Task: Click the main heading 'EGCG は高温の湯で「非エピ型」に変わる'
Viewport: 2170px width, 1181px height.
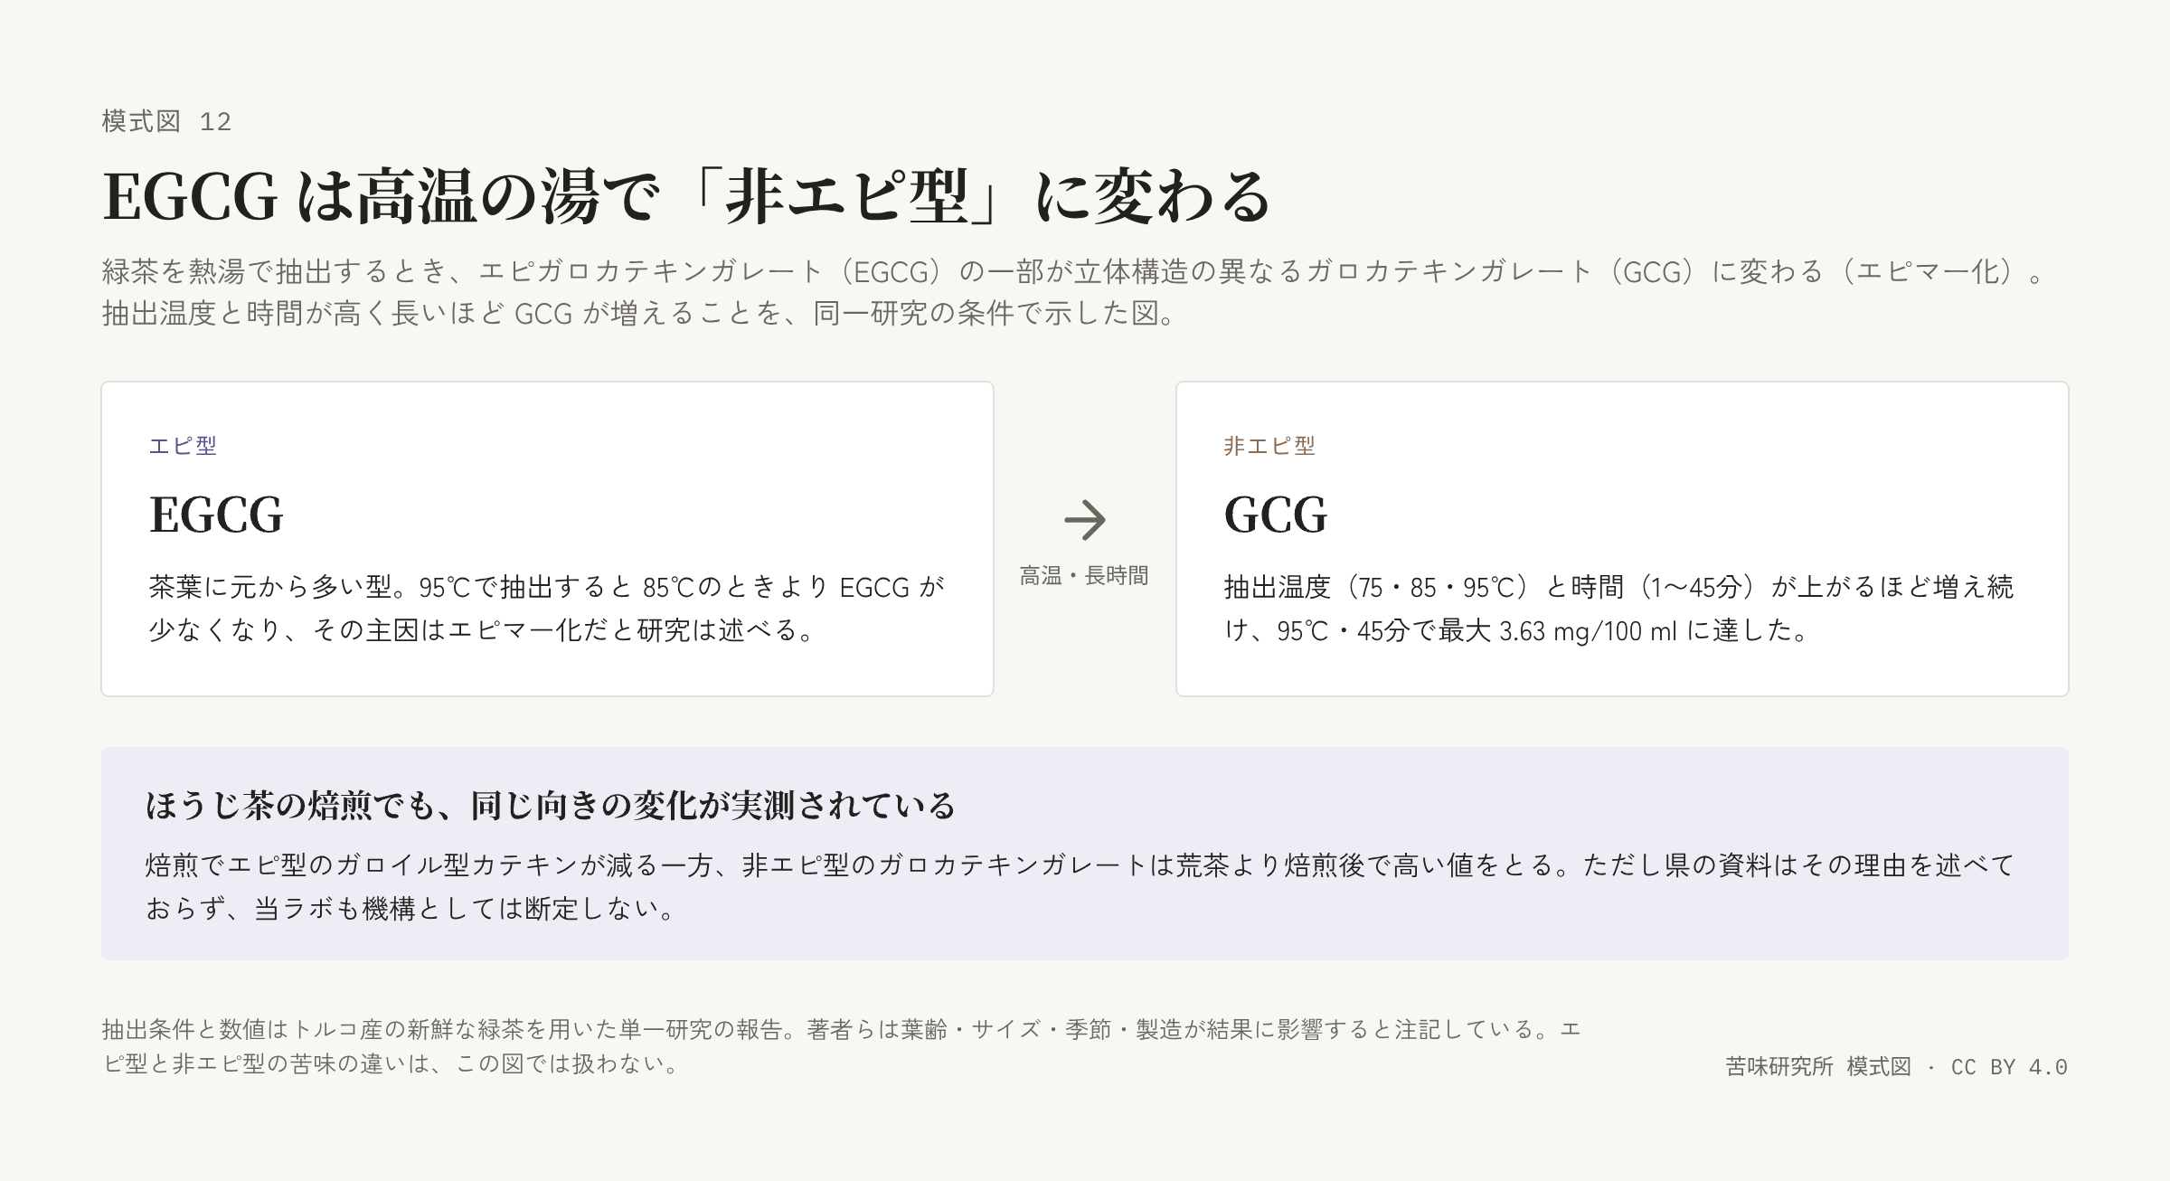Action: [x=687, y=196]
